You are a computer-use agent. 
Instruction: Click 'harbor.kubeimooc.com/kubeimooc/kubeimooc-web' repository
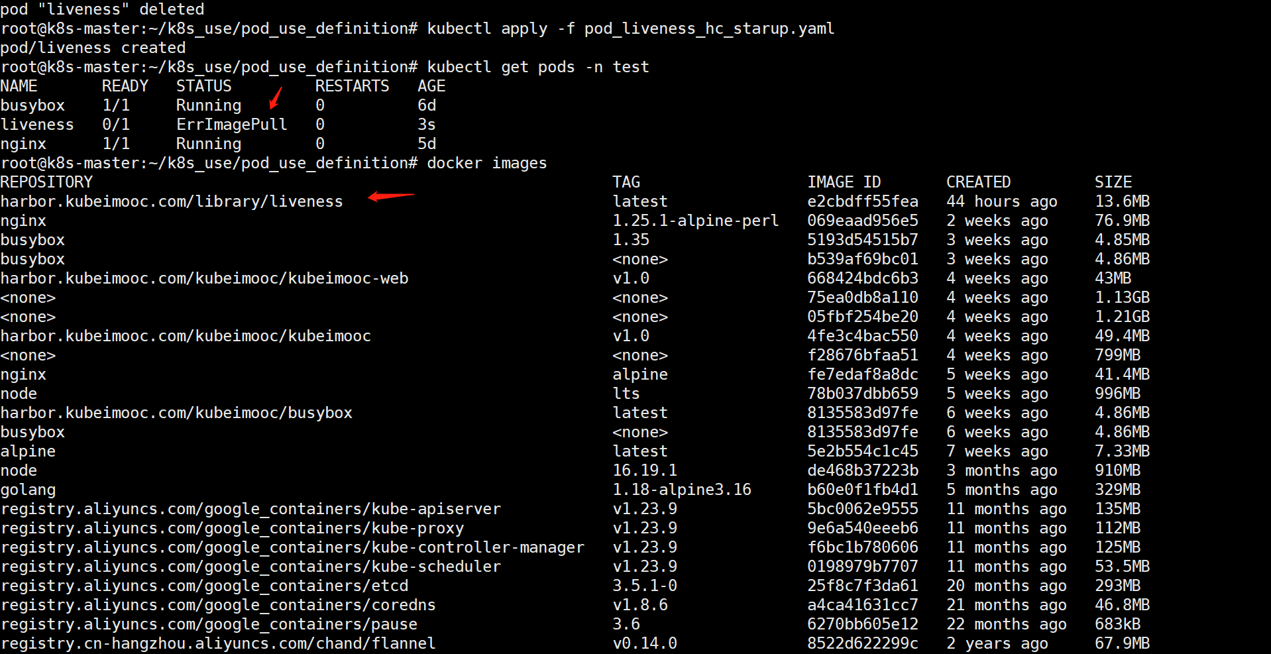[x=204, y=278]
